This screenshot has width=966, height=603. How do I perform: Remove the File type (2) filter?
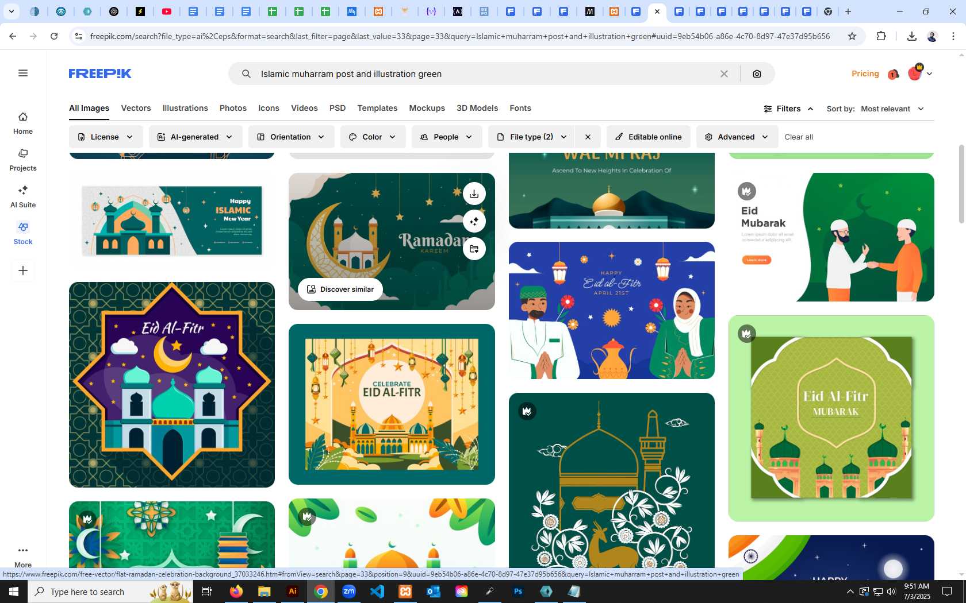click(x=588, y=137)
